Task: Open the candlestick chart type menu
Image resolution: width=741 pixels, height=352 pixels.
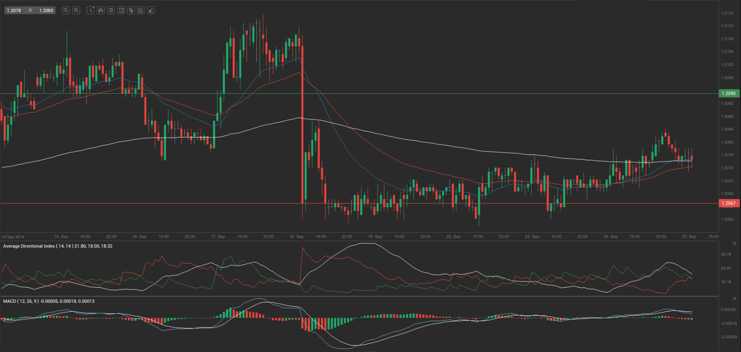Action: (x=101, y=10)
